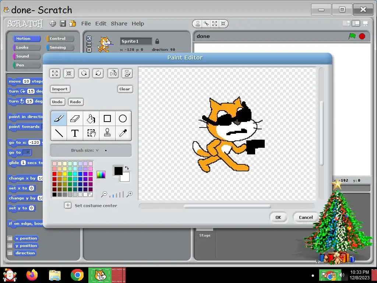Confirm the Paint Editor with OK
The height and width of the screenshot is (283, 377).
click(x=278, y=217)
